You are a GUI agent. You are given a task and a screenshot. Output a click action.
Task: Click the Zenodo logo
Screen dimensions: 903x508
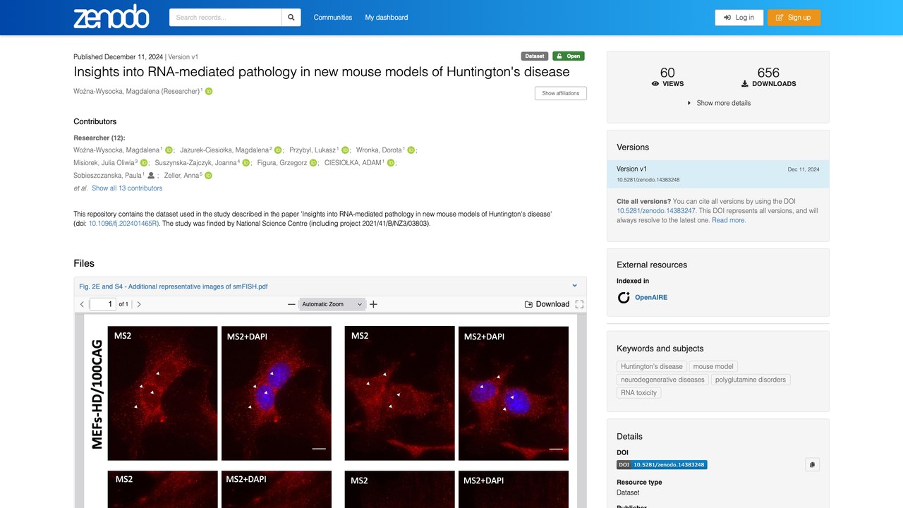[x=111, y=17]
